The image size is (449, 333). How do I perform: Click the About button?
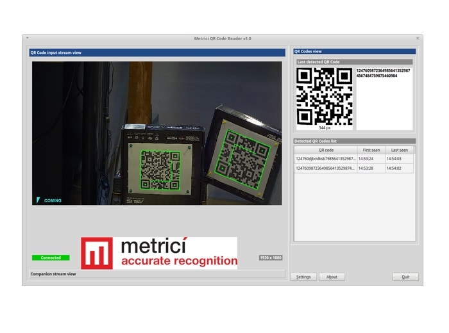(332, 277)
